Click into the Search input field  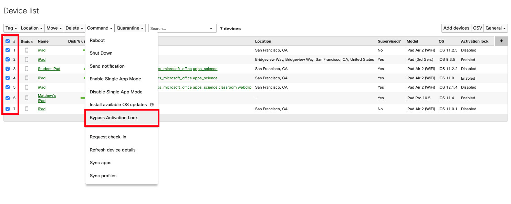(x=179, y=29)
